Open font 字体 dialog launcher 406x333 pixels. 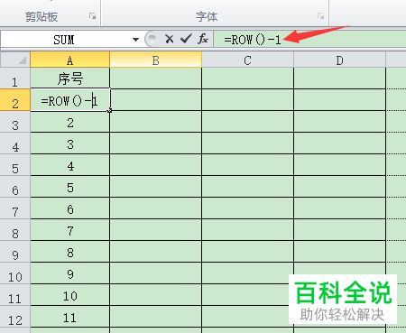pyautogui.click(x=320, y=16)
